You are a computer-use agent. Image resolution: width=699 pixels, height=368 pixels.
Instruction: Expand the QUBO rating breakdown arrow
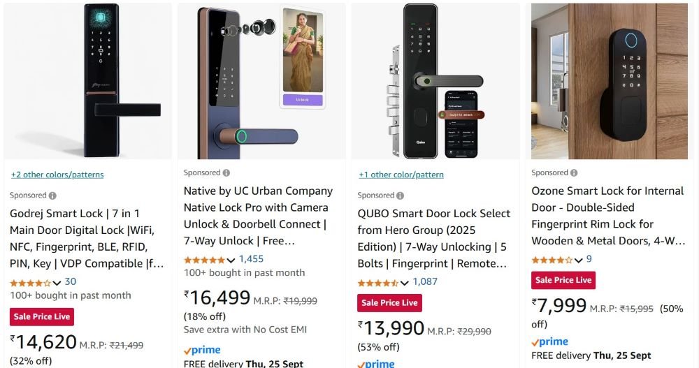point(405,283)
